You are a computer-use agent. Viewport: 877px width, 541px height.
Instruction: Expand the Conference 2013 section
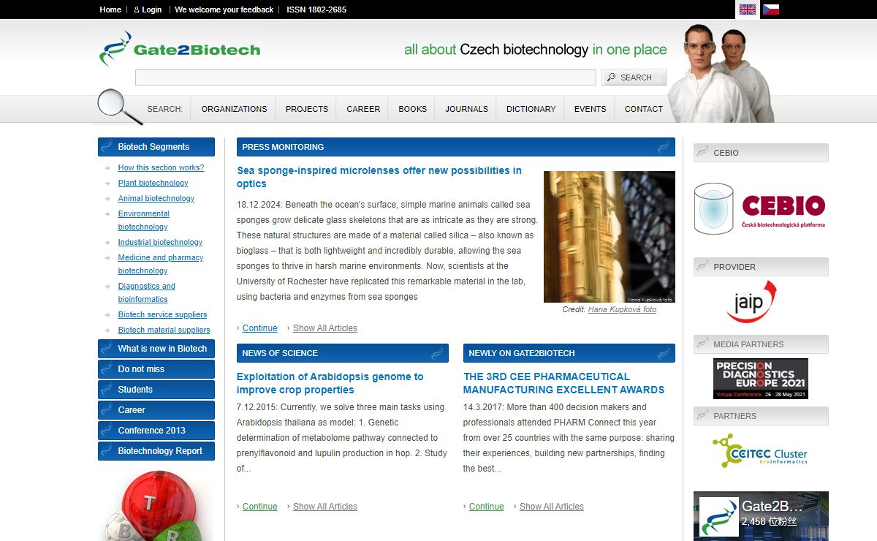click(156, 431)
